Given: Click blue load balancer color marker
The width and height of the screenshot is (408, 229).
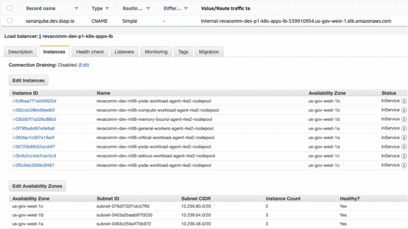Looking at the screenshot, I should tap(40, 36).
